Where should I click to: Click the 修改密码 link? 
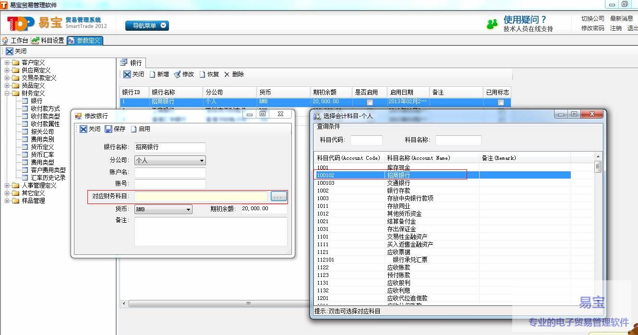pyautogui.click(x=592, y=28)
